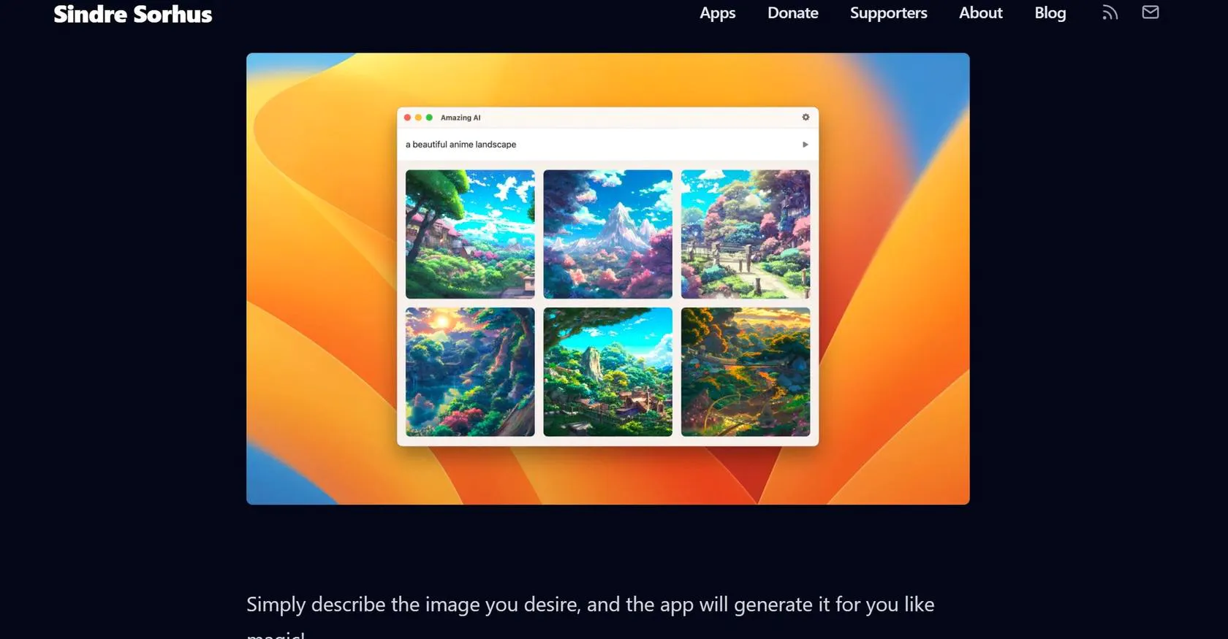Click the green zoom dot in Amazing AI window
This screenshot has width=1228, height=639.
429,118
